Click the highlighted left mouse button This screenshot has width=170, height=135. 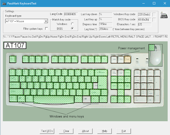(x=151, y=47)
